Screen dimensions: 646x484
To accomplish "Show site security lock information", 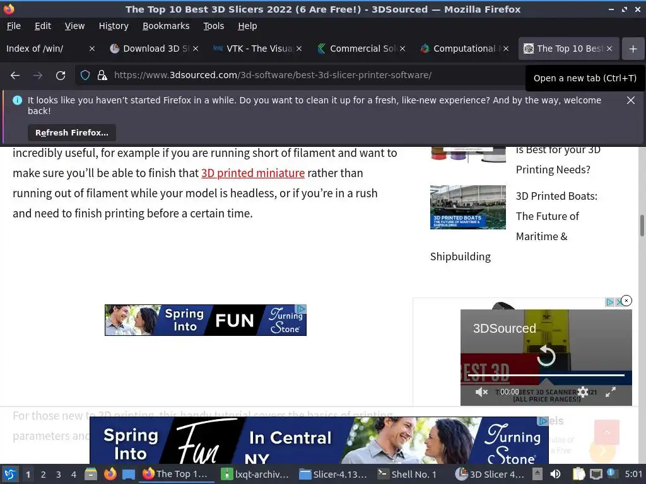I will [x=102, y=76].
